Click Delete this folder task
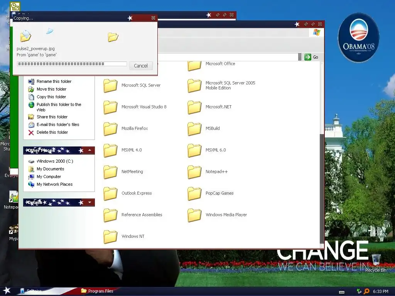Viewport: 395px width, 296px height. pyautogui.click(x=52, y=133)
